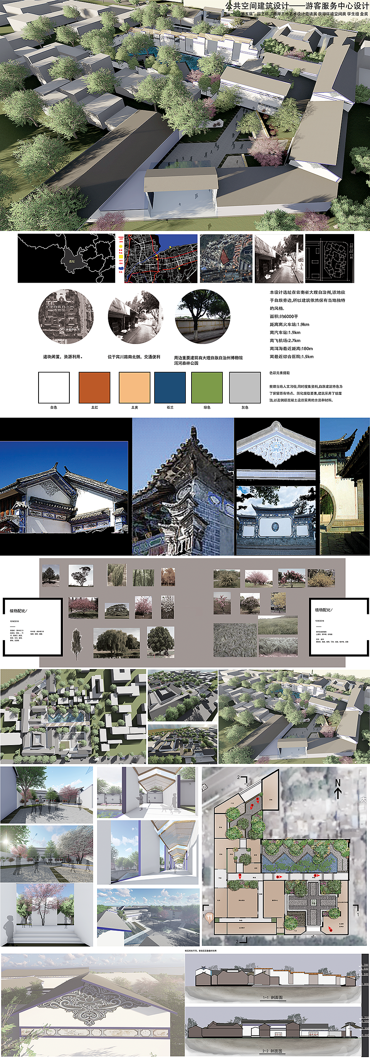Open the white carved gable ornament image
This screenshot has height=1059, width=370.
pos(276,445)
